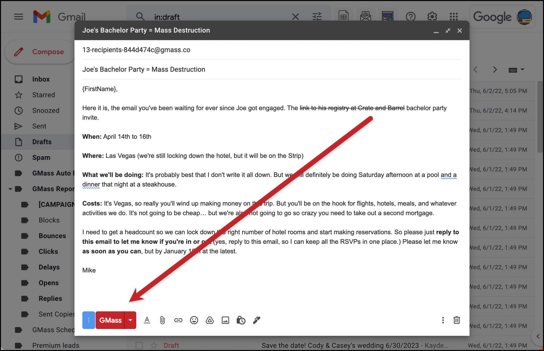Image resolution: width=544 pixels, height=351 pixels.
Task: Click the strikethrough registry link text
Action: pyautogui.click(x=353, y=107)
